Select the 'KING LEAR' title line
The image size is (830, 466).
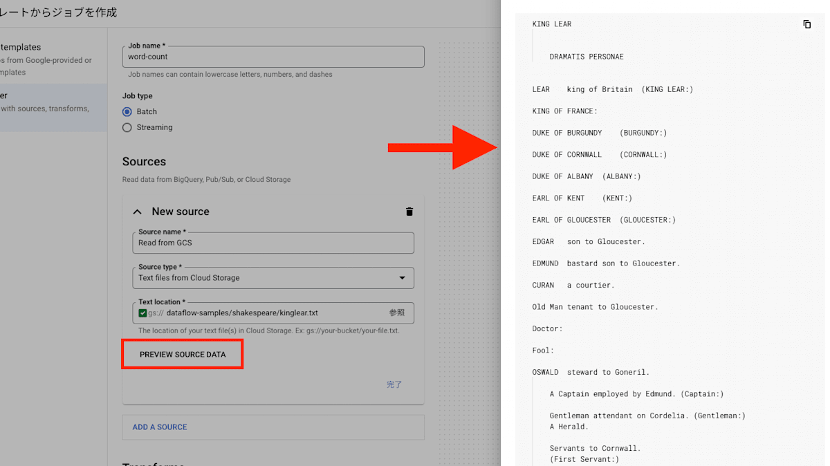click(x=552, y=24)
